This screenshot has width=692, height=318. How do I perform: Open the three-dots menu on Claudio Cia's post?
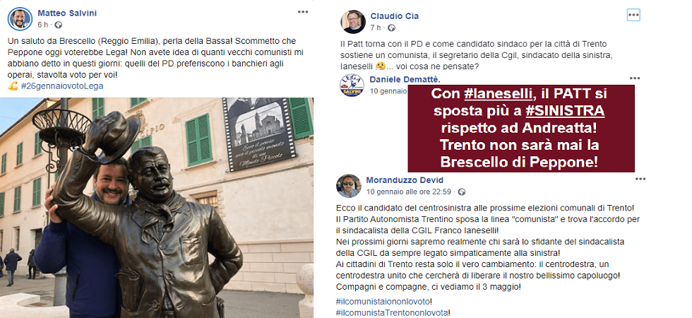coord(633,15)
